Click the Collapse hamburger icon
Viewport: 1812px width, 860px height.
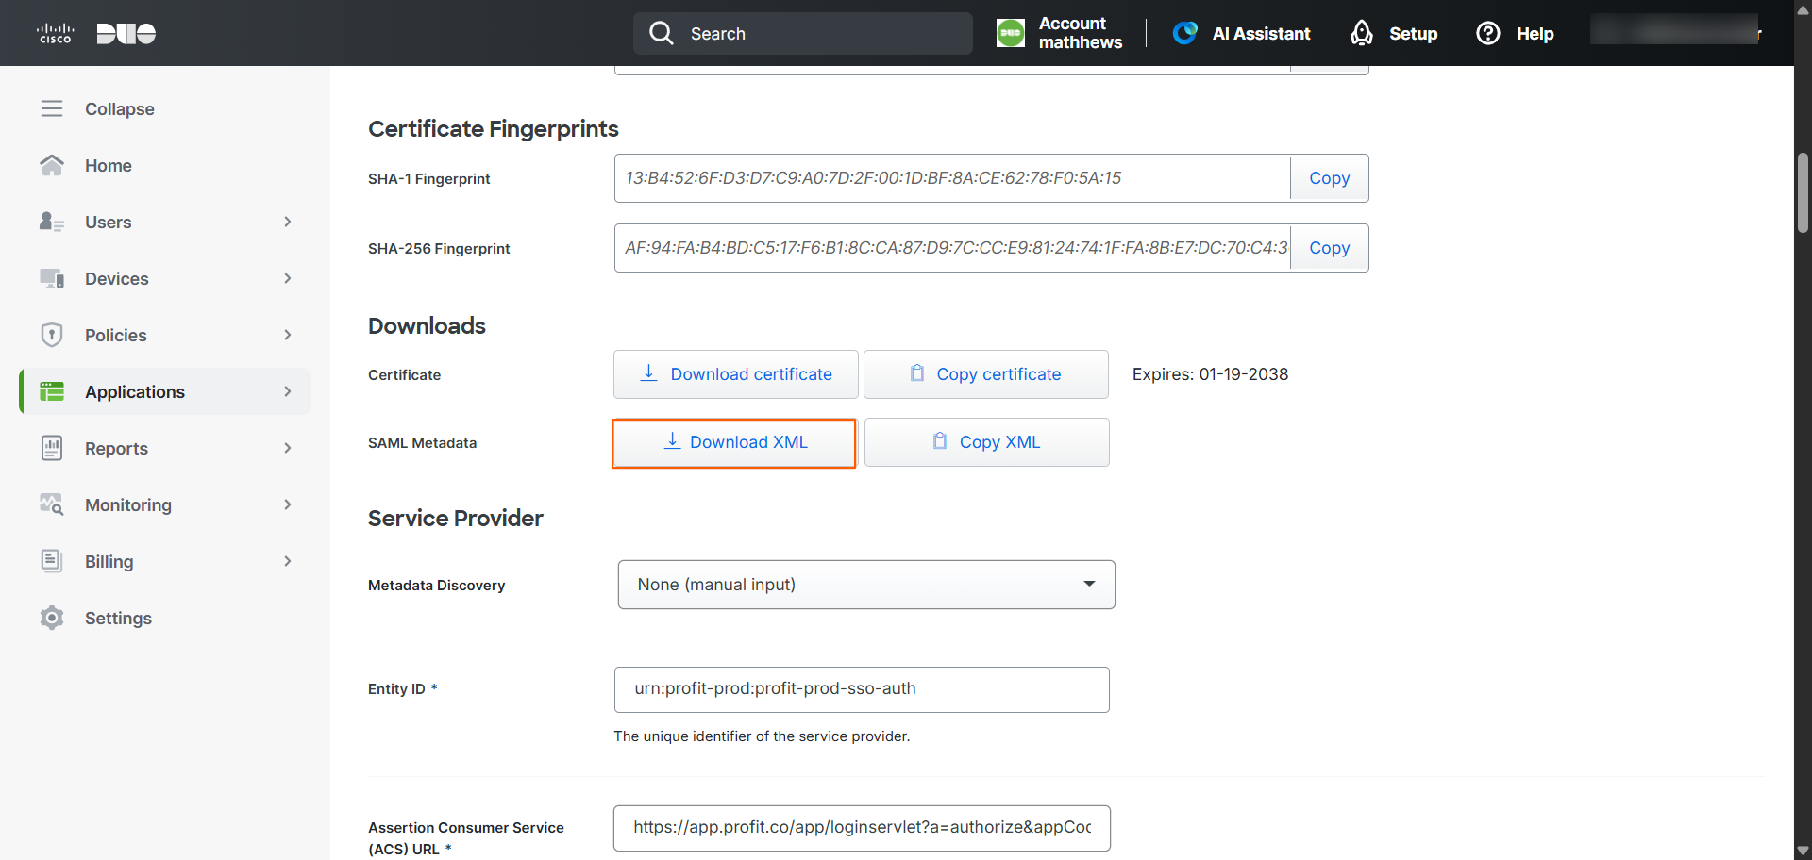(52, 108)
